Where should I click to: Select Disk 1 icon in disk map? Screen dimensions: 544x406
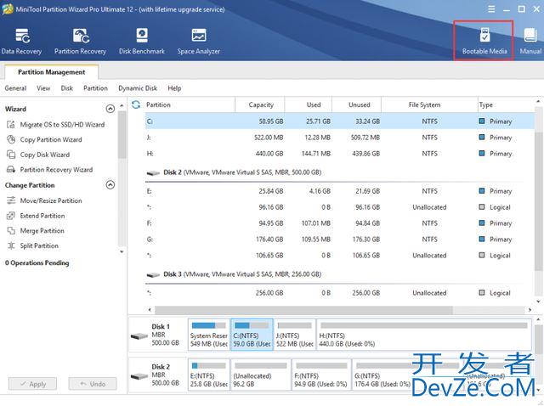139,336
